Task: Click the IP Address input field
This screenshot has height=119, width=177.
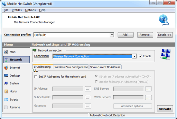Action: pos(68,89)
